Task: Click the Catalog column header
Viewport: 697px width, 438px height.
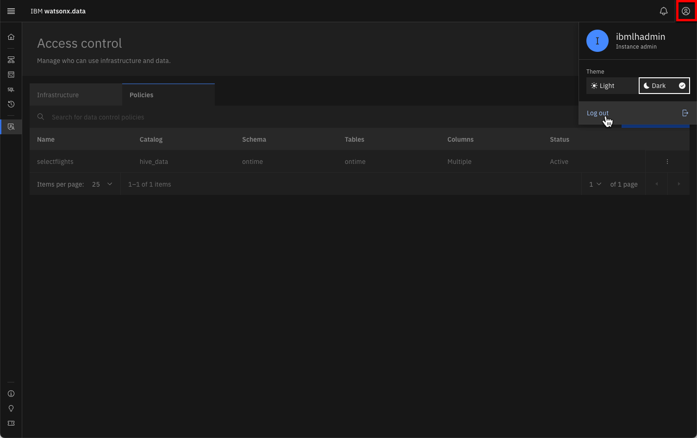Action: (151, 139)
